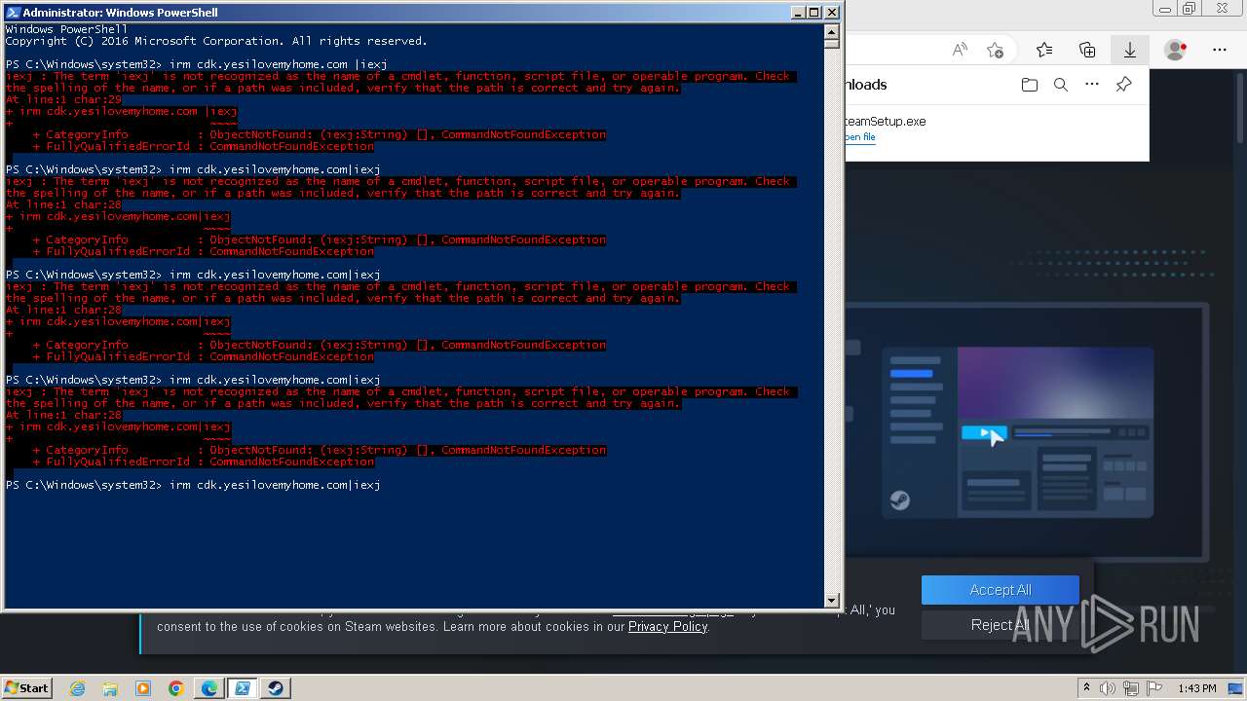The width and height of the screenshot is (1247, 701).
Task: Open the Steam Privacy Policy link
Action: (x=668, y=627)
